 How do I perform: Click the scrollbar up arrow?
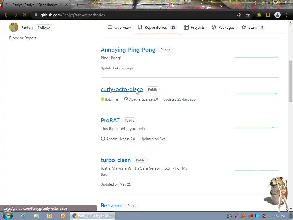pos(290,23)
